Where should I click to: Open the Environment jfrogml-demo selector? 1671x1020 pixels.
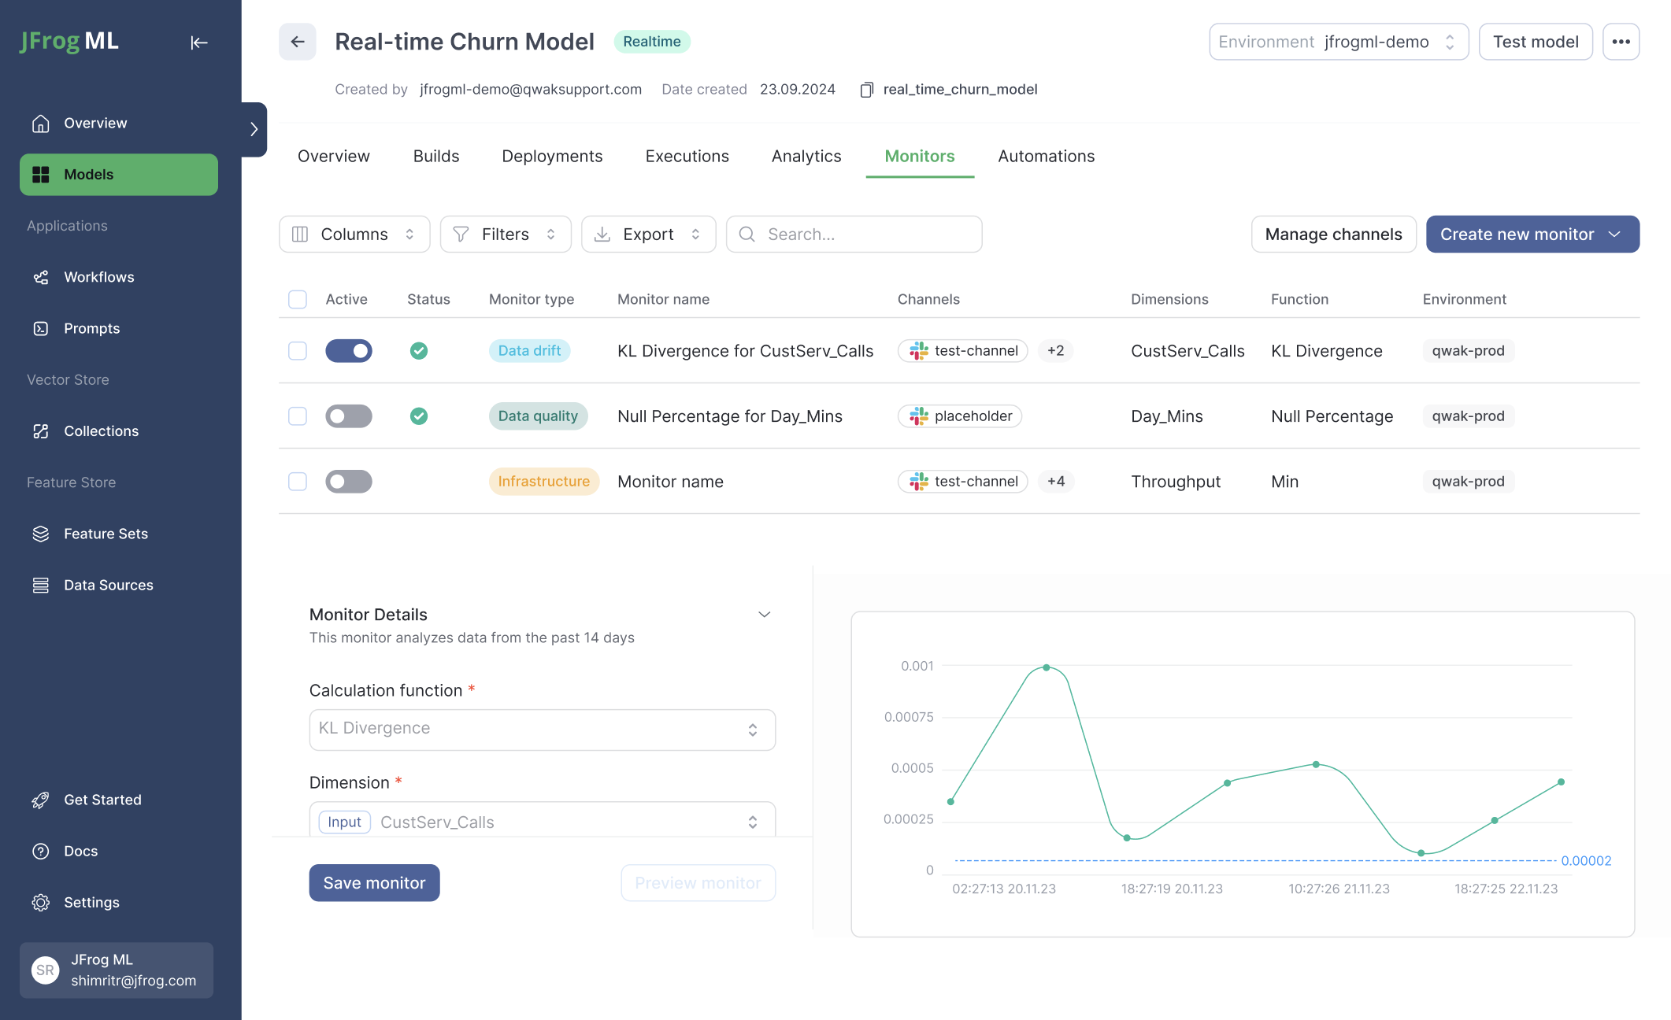(1338, 42)
